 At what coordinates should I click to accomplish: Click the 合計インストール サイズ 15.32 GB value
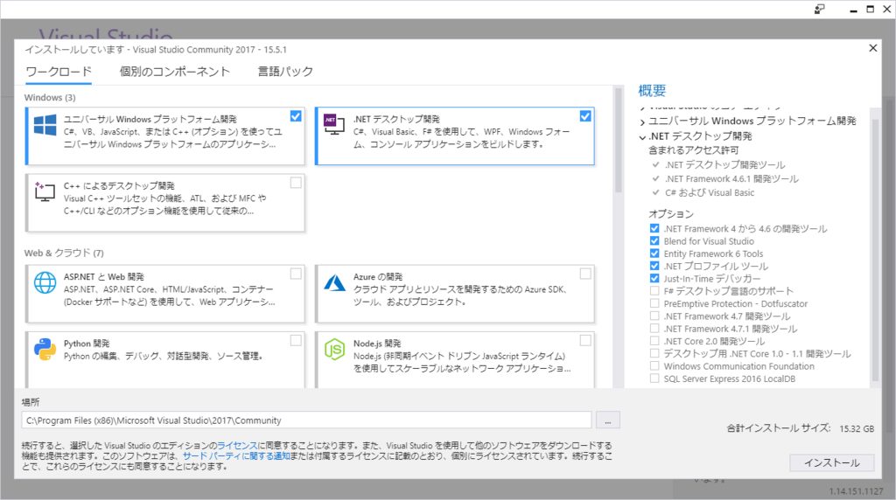tap(857, 428)
